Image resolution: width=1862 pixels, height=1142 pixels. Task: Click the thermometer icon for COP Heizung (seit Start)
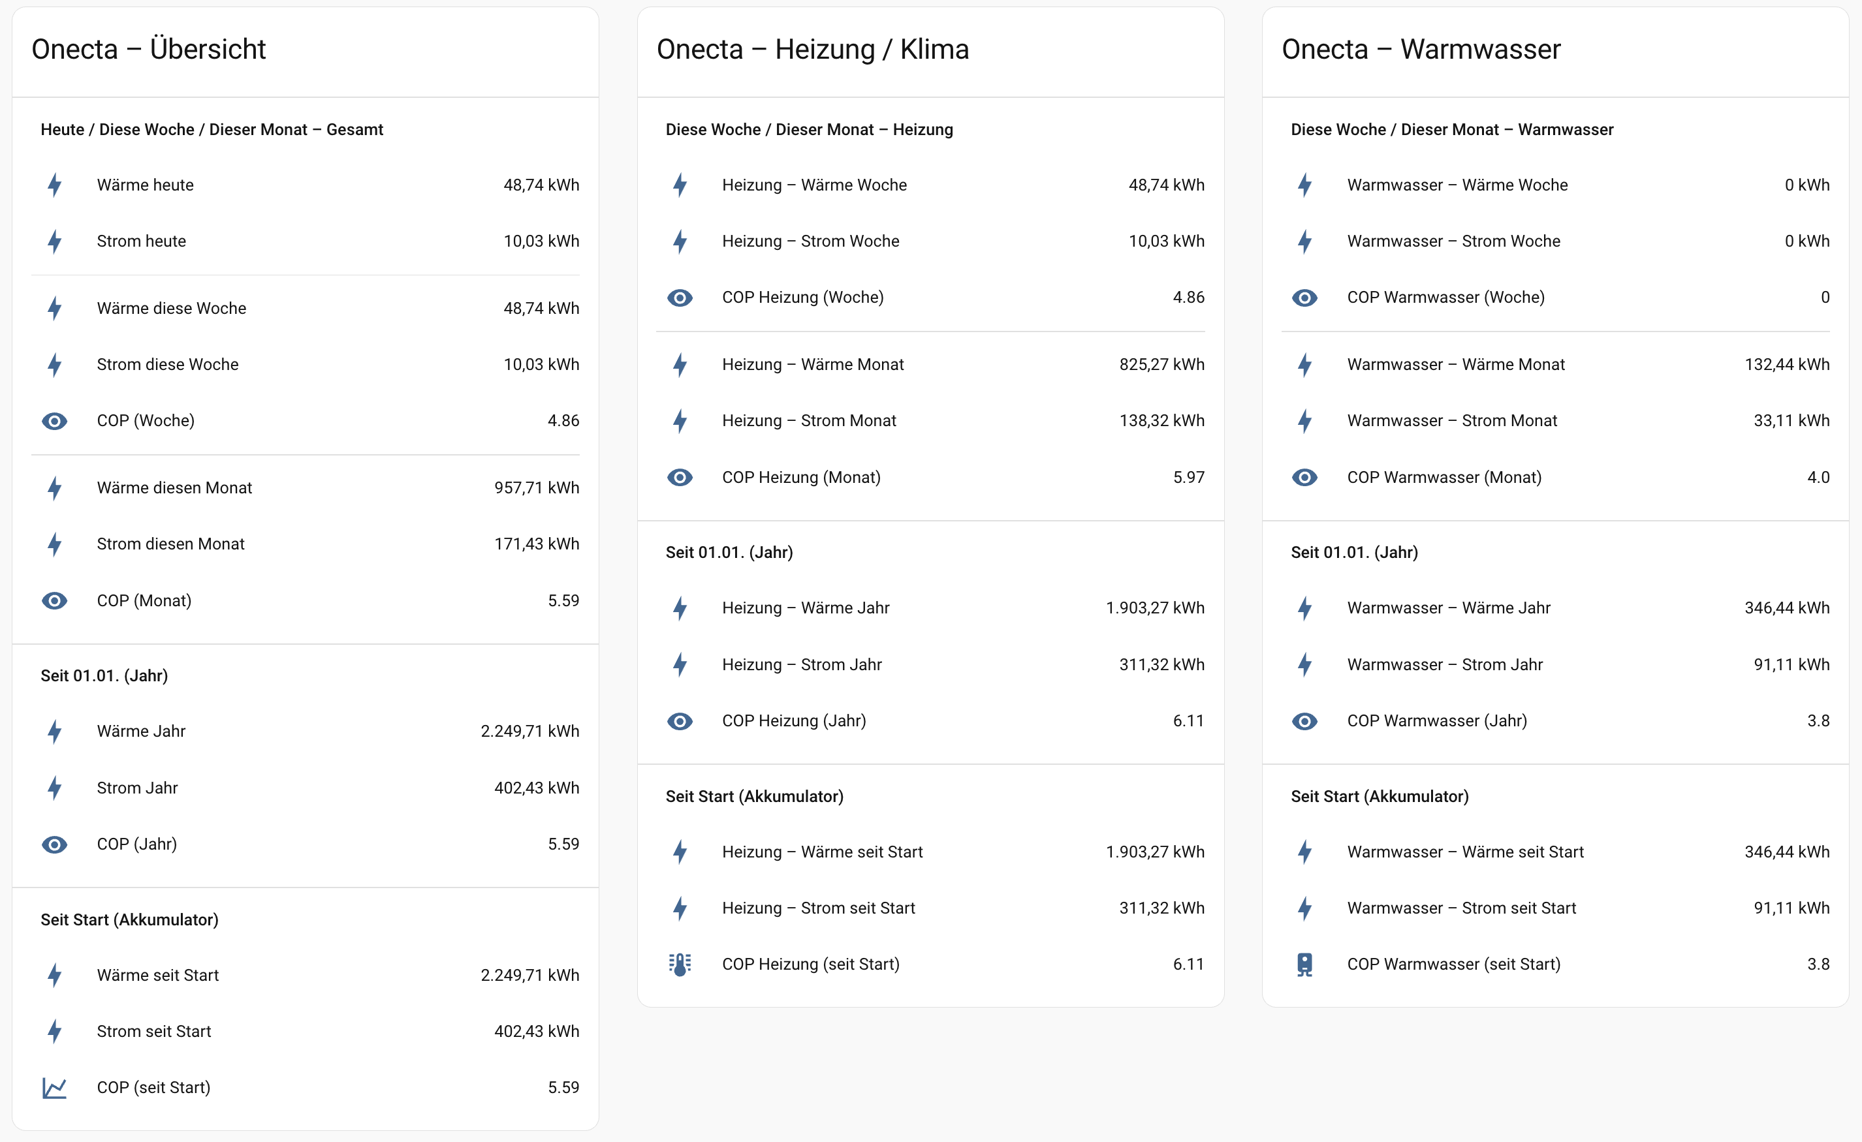tap(680, 965)
